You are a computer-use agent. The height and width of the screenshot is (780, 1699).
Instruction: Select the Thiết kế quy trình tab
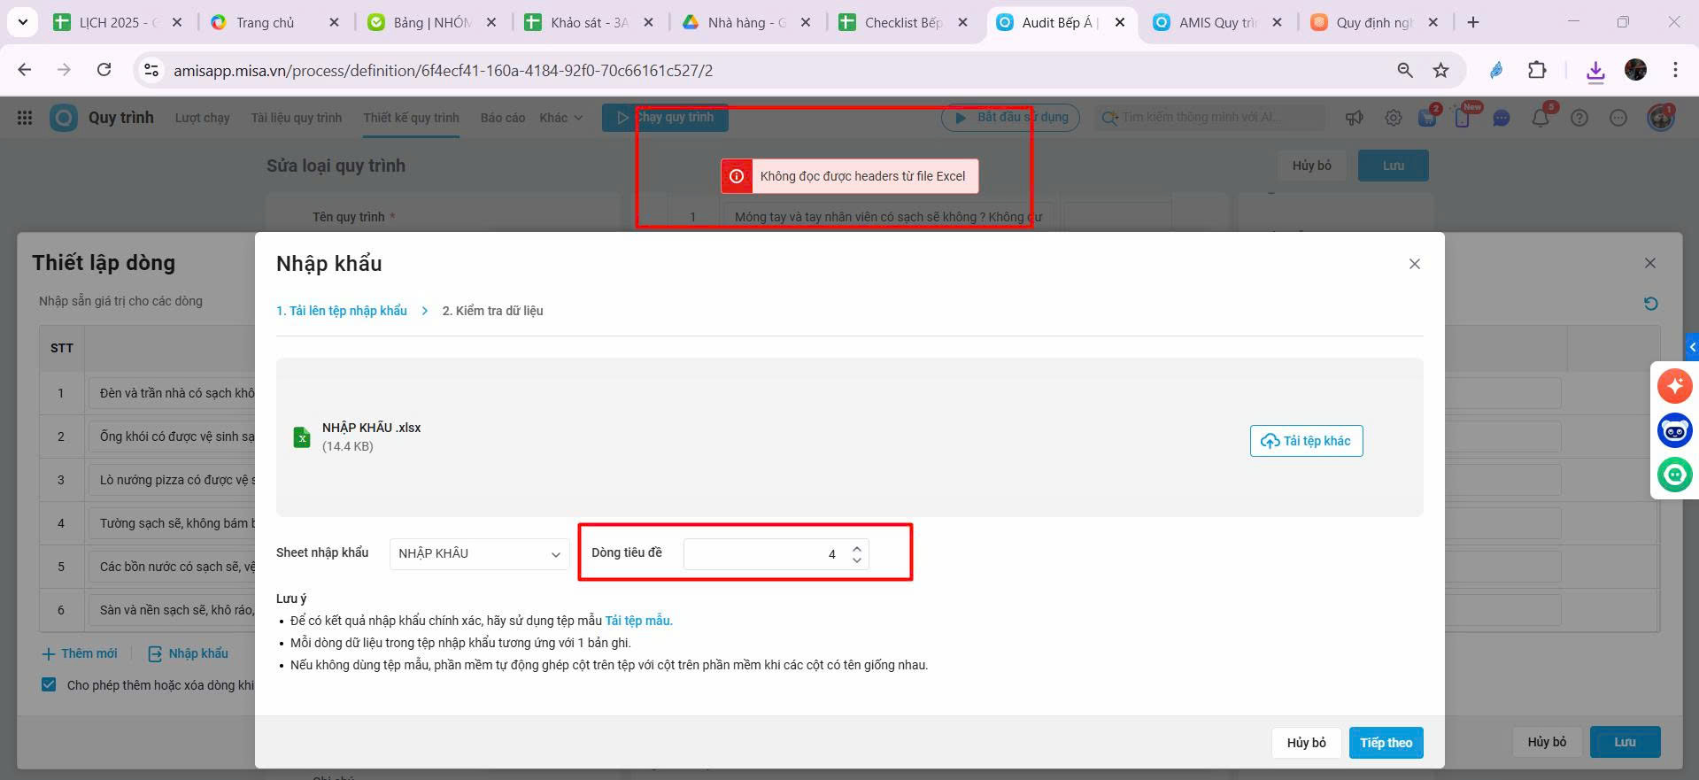(x=411, y=118)
